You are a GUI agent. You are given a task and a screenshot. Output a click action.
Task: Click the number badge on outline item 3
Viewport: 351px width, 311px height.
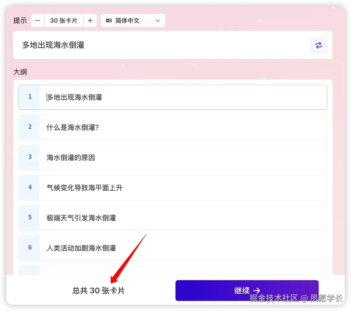point(30,157)
